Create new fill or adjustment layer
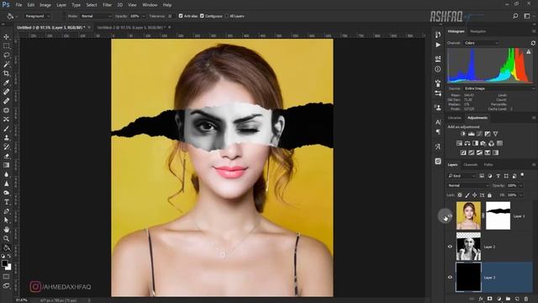The height and width of the screenshot is (303, 538). 498,300
